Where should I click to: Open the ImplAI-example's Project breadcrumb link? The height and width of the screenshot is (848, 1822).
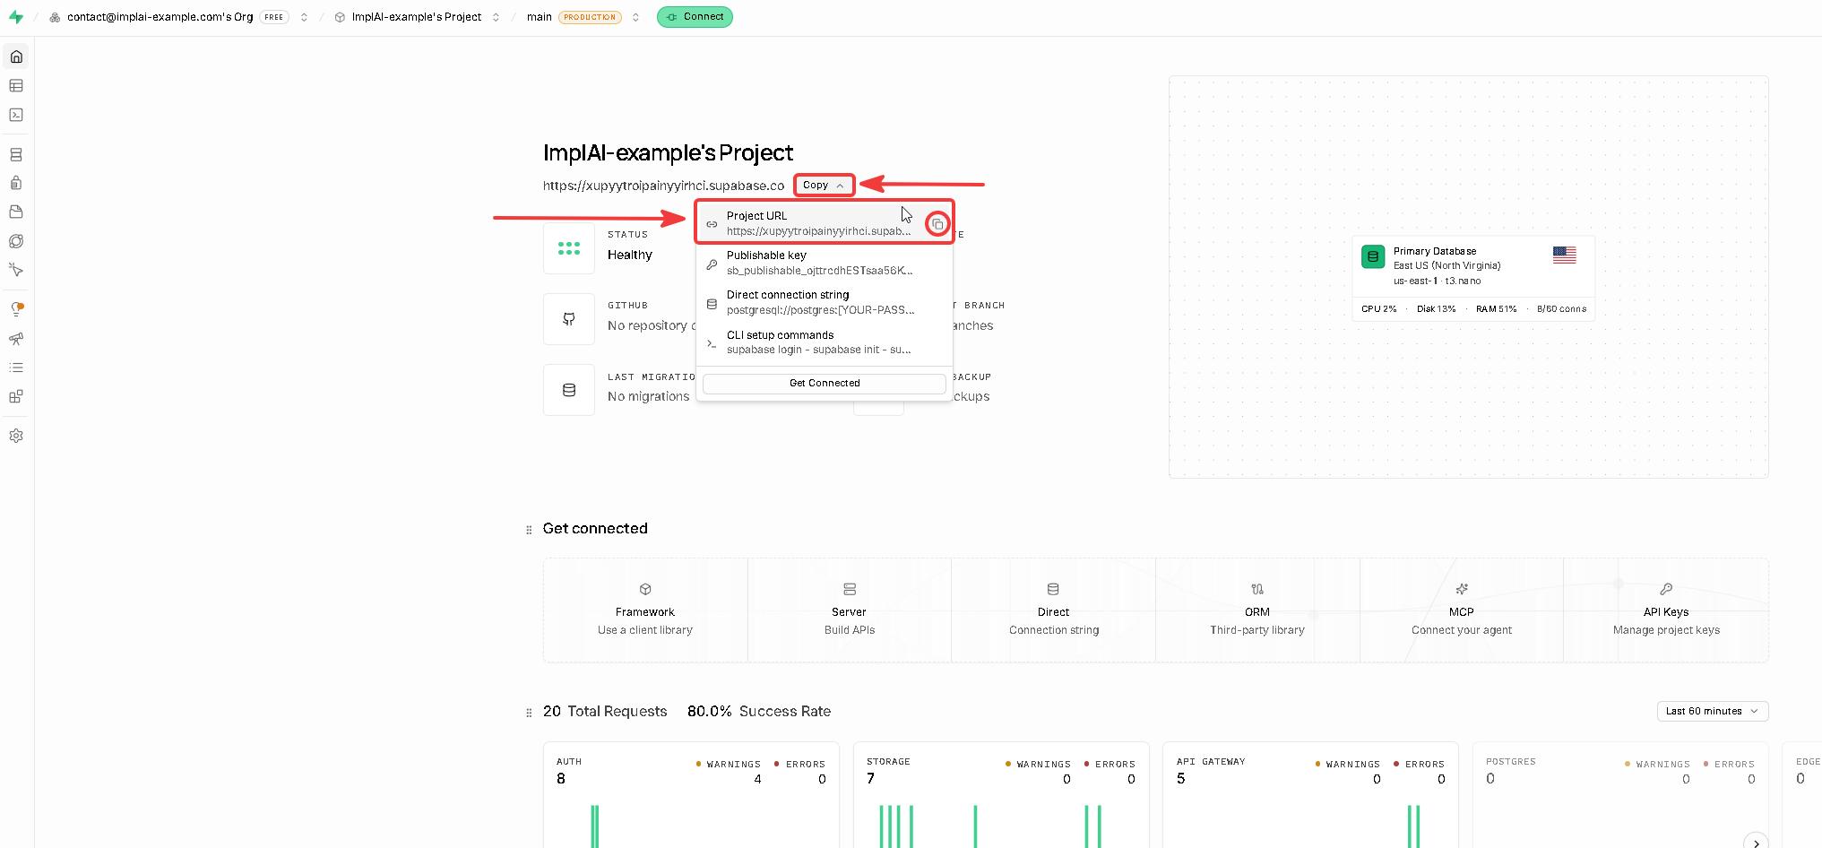coord(416,17)
